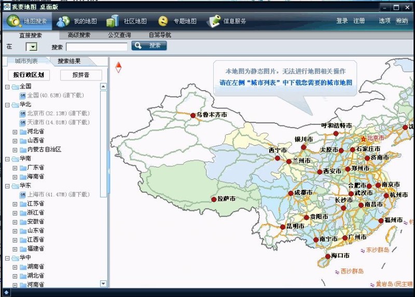
Task: Click the 兰州市 red city marker
Action: pyautogui.click(x=289, y=161)
